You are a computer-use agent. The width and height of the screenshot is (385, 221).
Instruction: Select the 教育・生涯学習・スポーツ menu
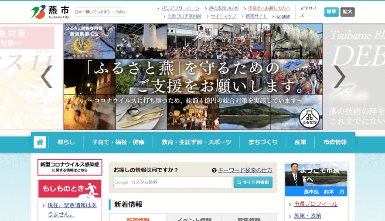(x=196, y=142)
